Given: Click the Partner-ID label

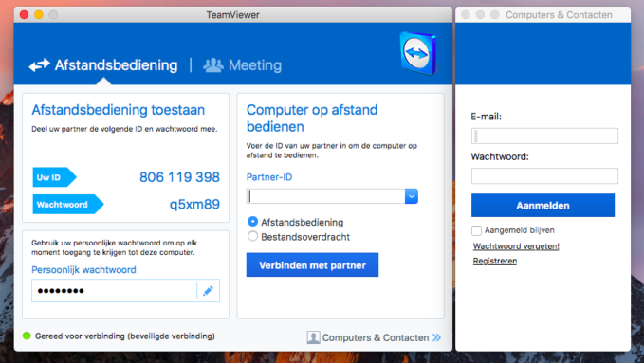Looking at the screenshot, I should (x=269, y=177).
